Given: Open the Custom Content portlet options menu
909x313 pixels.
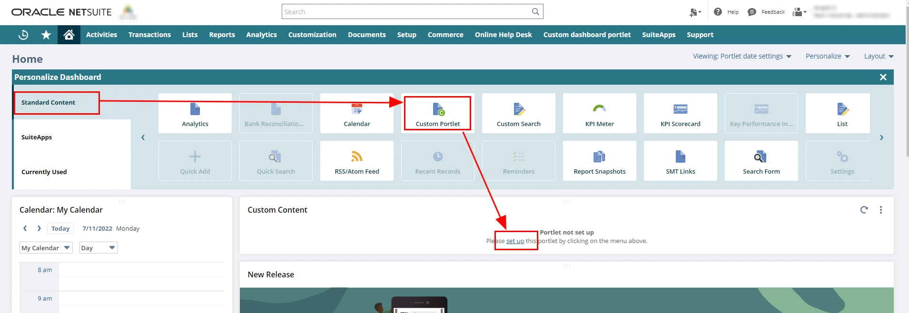Looking at the screenshot, I should [x=881, y=210].
